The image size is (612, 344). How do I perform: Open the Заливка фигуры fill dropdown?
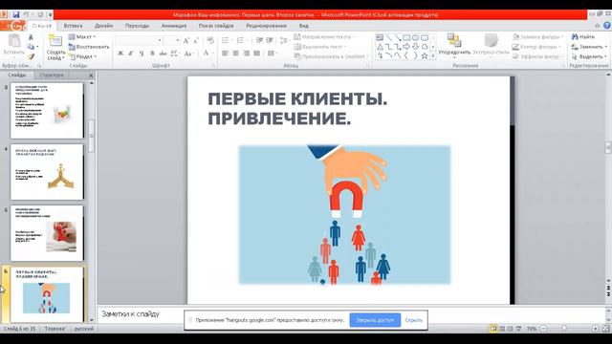click(538, 36)
